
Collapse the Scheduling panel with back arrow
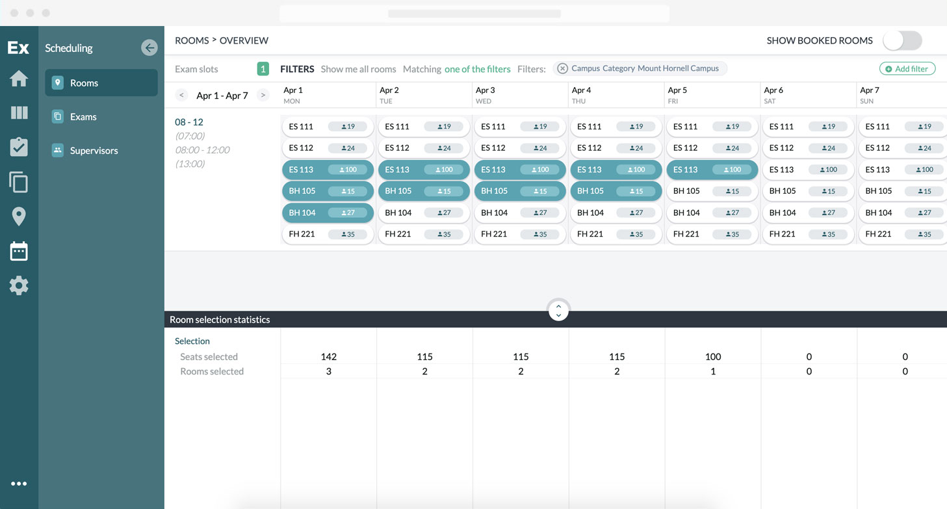[x=149, y=47]
